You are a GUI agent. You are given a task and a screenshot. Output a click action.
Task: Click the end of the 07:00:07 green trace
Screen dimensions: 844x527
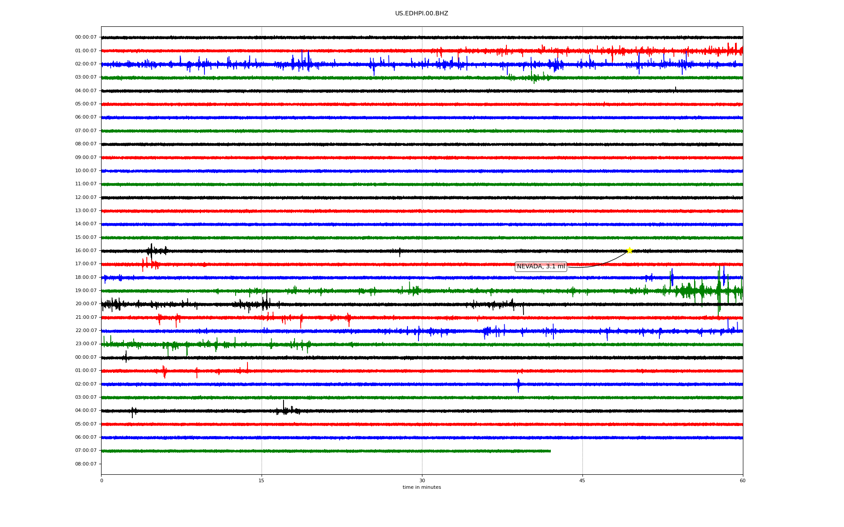550,451
